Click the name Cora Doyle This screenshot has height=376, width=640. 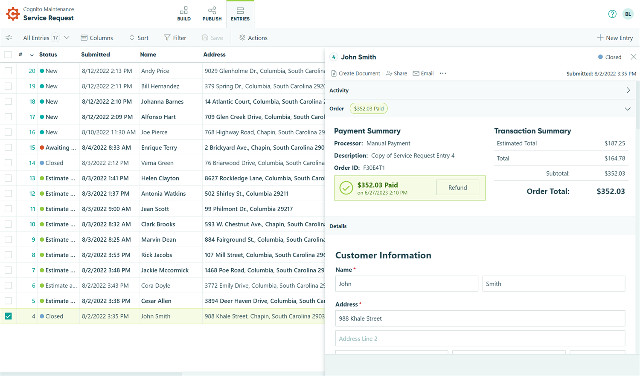tap(155, 286)
